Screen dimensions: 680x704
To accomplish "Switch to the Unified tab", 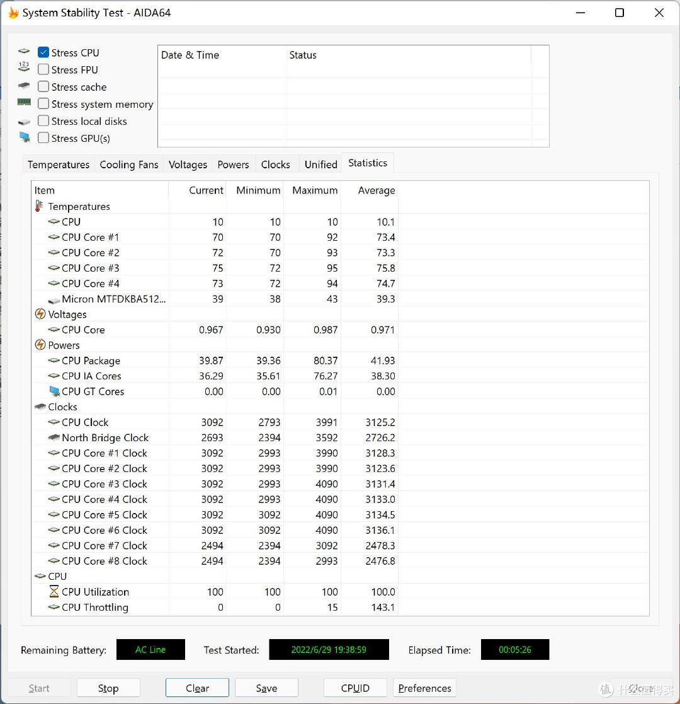I will (x=320, y=164).
